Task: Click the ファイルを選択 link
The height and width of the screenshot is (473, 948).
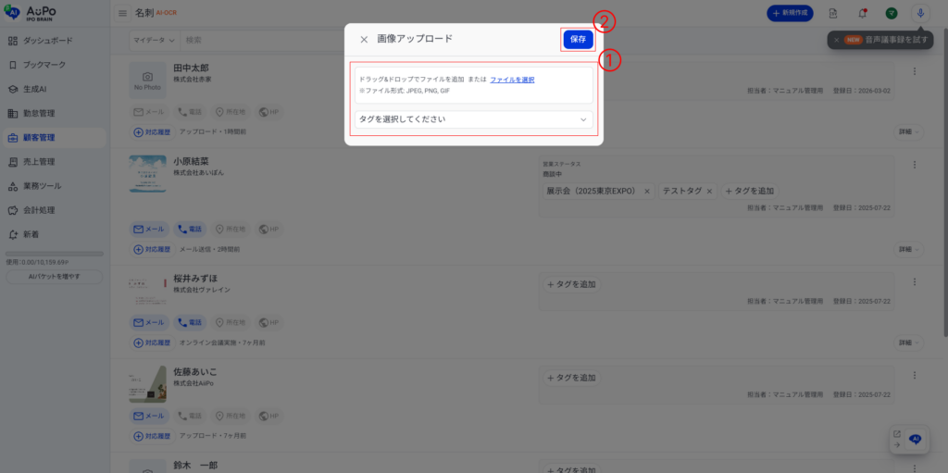Action: (512, 80)
